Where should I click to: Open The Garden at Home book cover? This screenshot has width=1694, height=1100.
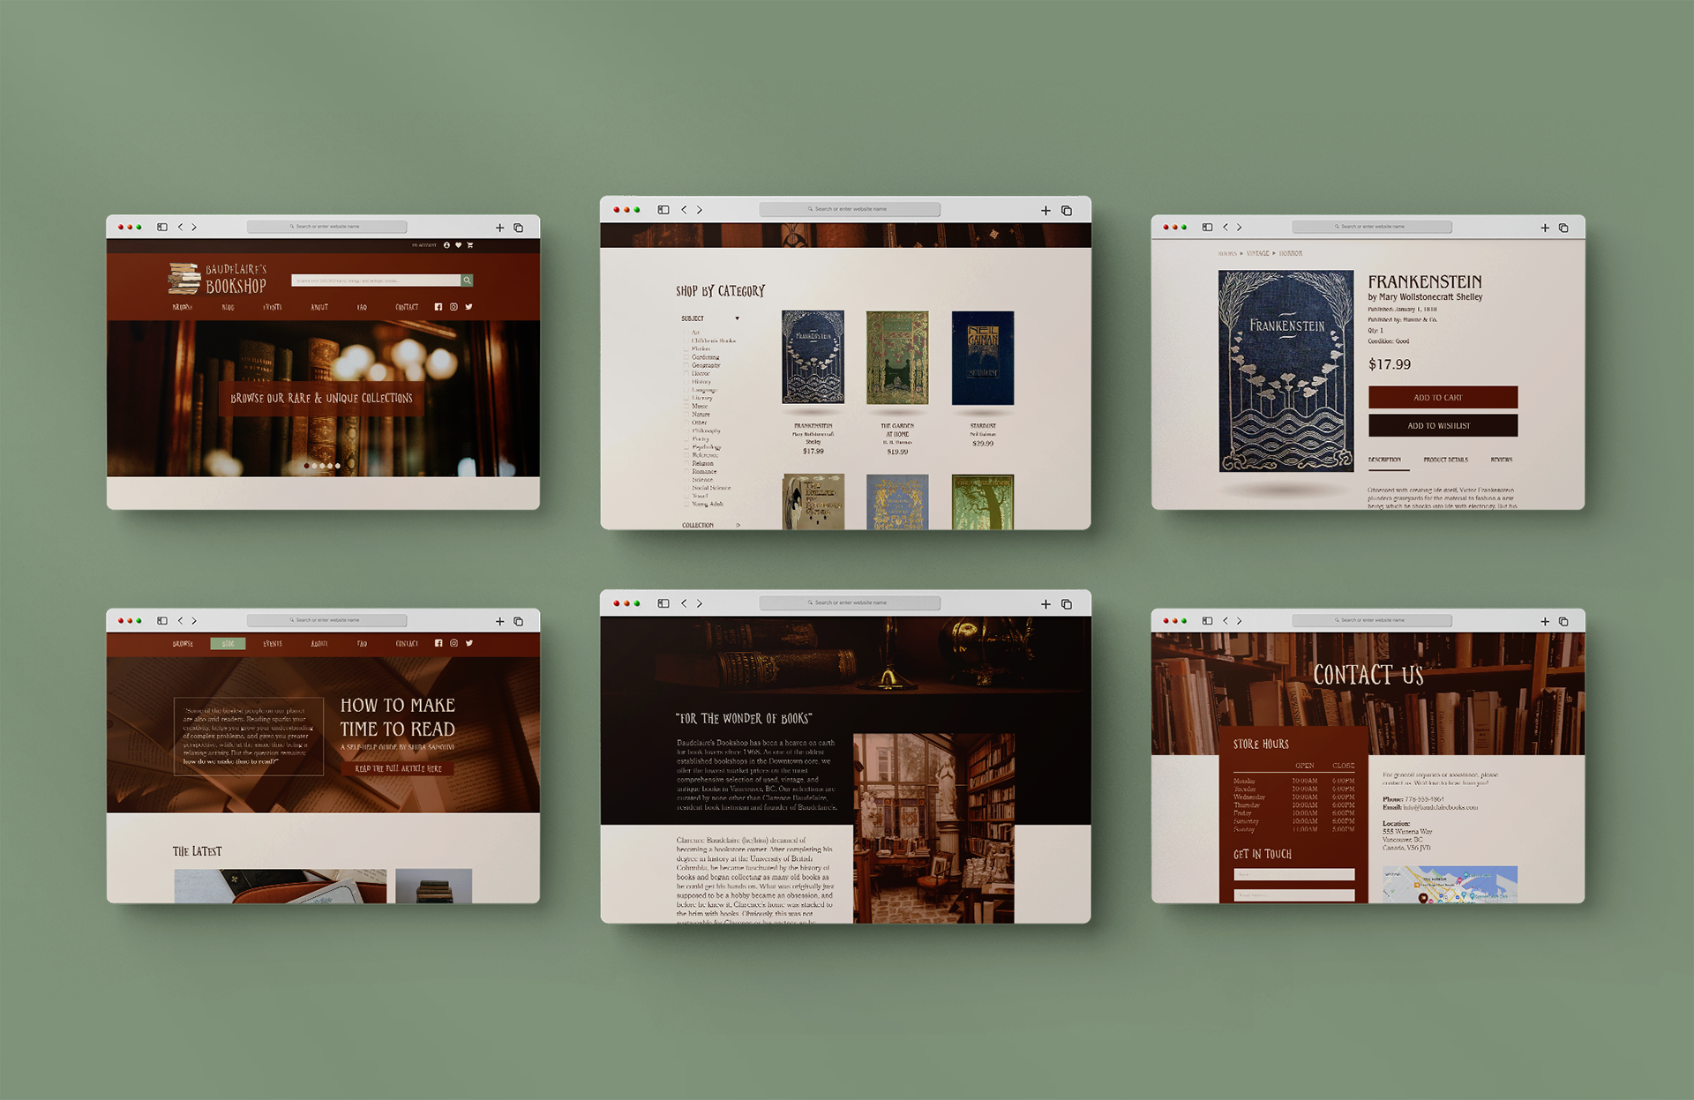(897, 358)
